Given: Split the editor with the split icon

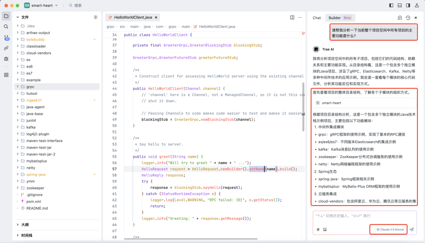Looking at the screenshot, I should point(292,17).
